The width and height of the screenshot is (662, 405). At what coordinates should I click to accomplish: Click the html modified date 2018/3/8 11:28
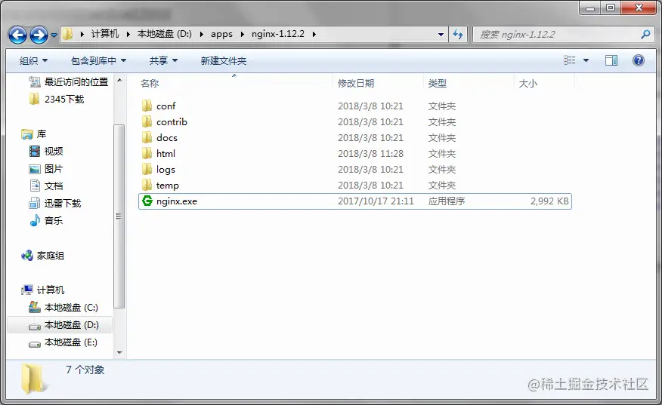tap(371, 153)
